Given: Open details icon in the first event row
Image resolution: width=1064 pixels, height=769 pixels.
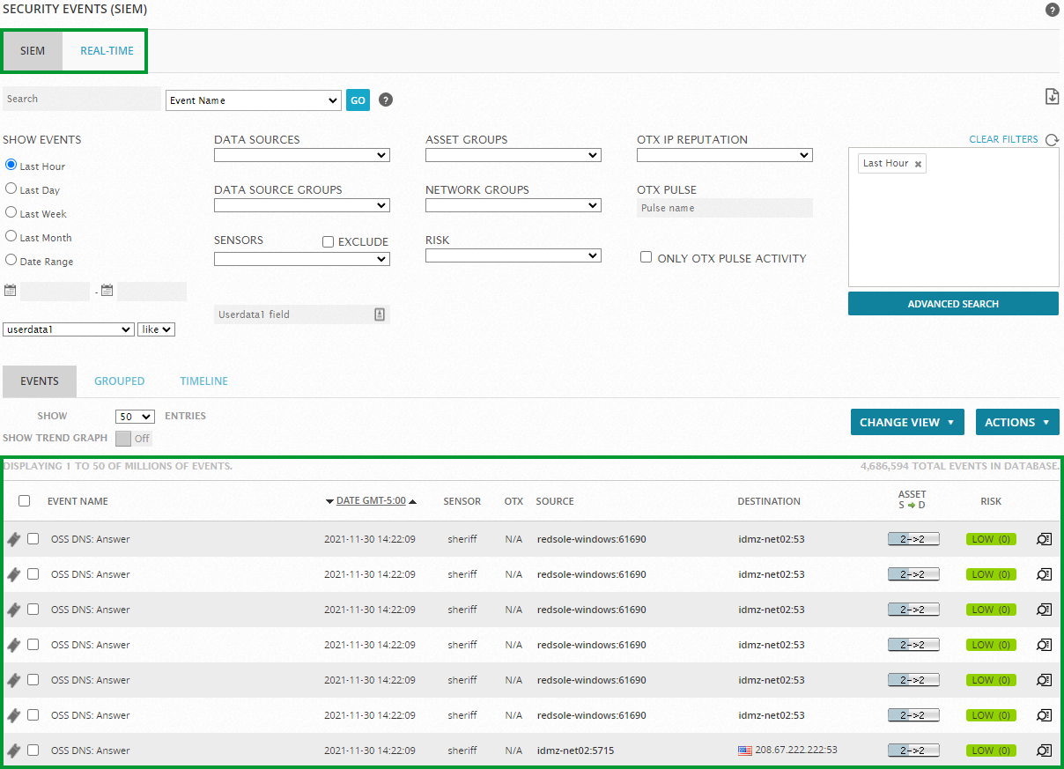Looking at the screenshot, I should 1045,539.
